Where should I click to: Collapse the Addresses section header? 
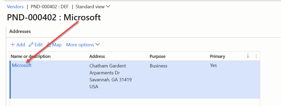pos(20,31)
